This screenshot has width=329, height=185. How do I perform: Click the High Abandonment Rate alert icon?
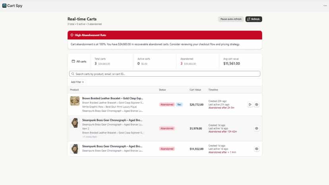pos(72,35)
